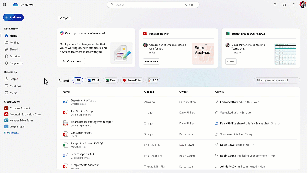
Task: Click the Copilot icon in Catch up card
Action: (62, 33)
